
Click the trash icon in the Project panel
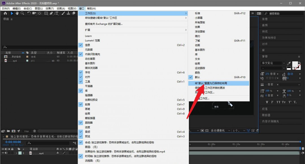pyautogui.click(x=34, y=131)
